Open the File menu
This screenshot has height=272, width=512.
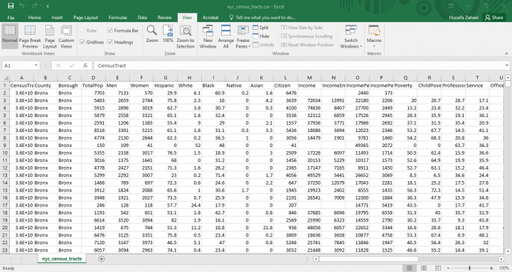[11, 18]
